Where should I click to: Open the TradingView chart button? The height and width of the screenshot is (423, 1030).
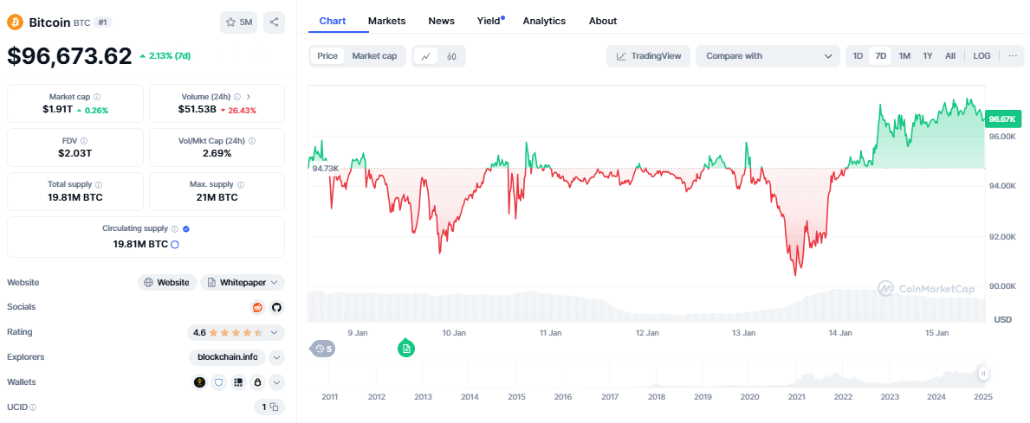pyautogui.click(x=648, y=55)
